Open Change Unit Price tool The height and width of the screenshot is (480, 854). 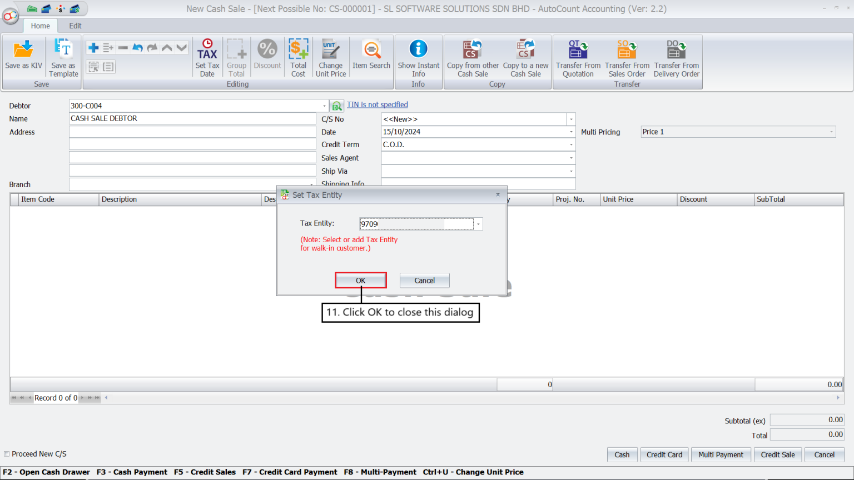[x=331, y=58]
